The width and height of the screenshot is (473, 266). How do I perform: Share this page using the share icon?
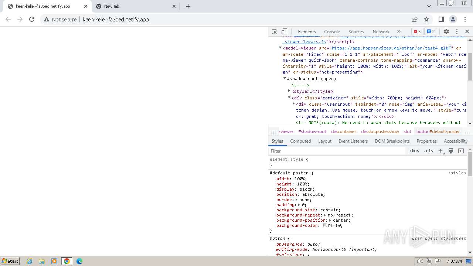coord(415,19)
